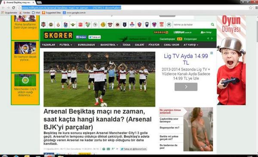This screenshot has height=157, width=258.
Task: Open 'Çapkınlıkta sınır tanımıyor' link
Action: pos(169,120)
